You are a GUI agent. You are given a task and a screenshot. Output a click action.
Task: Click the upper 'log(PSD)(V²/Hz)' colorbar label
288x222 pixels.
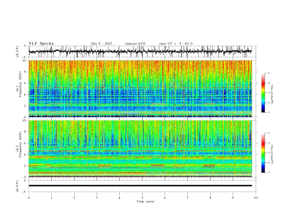pyautogui.click(x=272, y=95)
